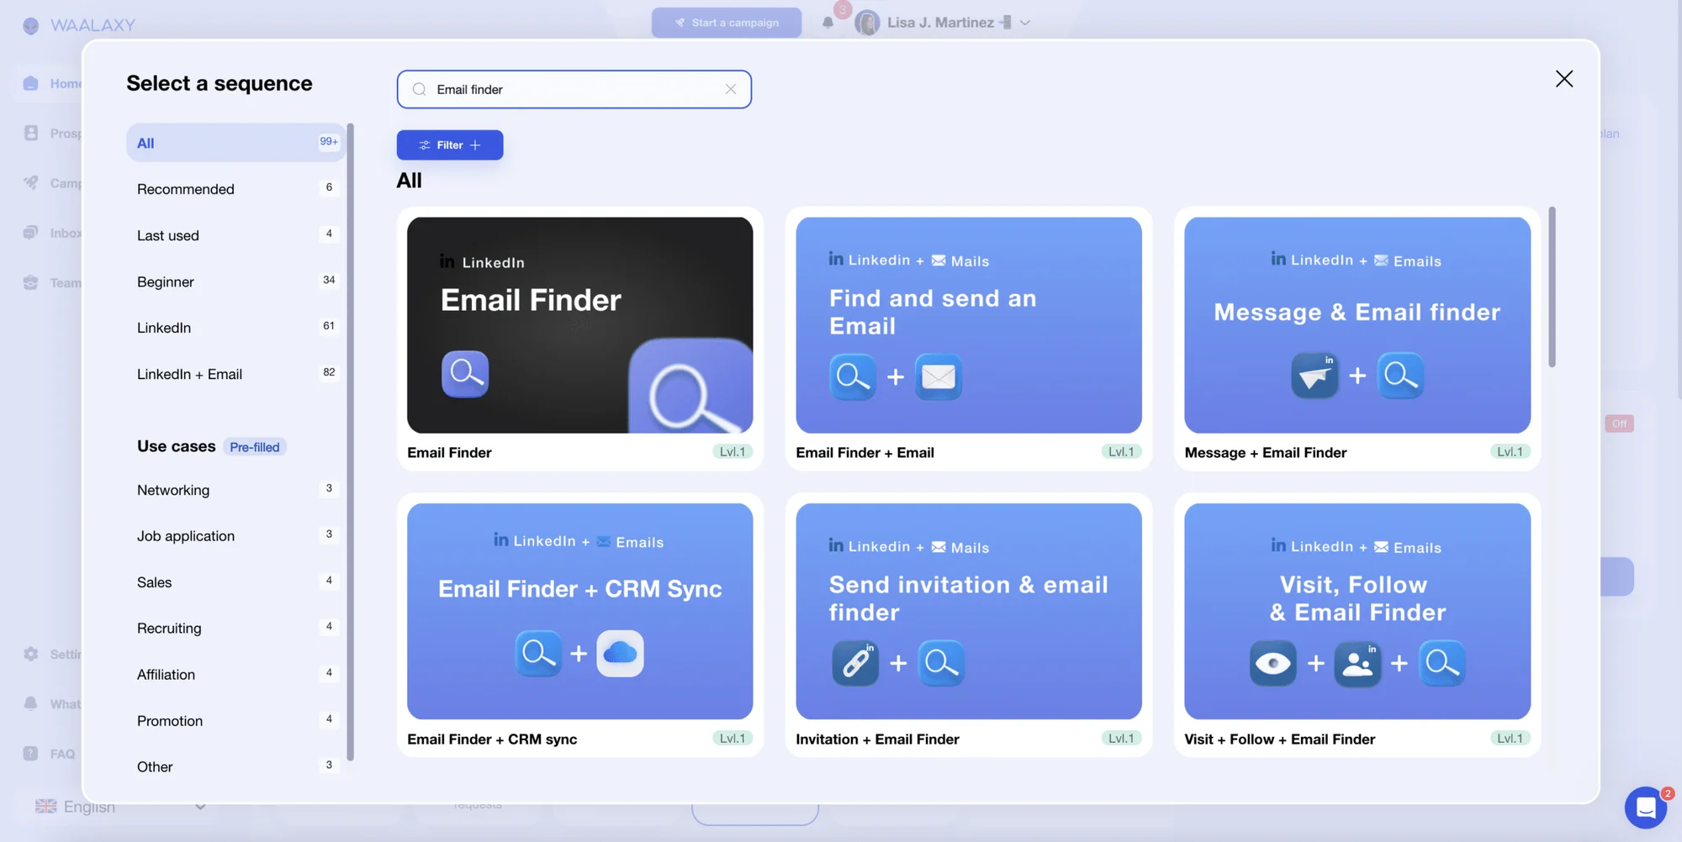The width and height of the screenshot is (1682, 842).
Task: Open the Campaigns rocket icon
Action: [31, 182]
